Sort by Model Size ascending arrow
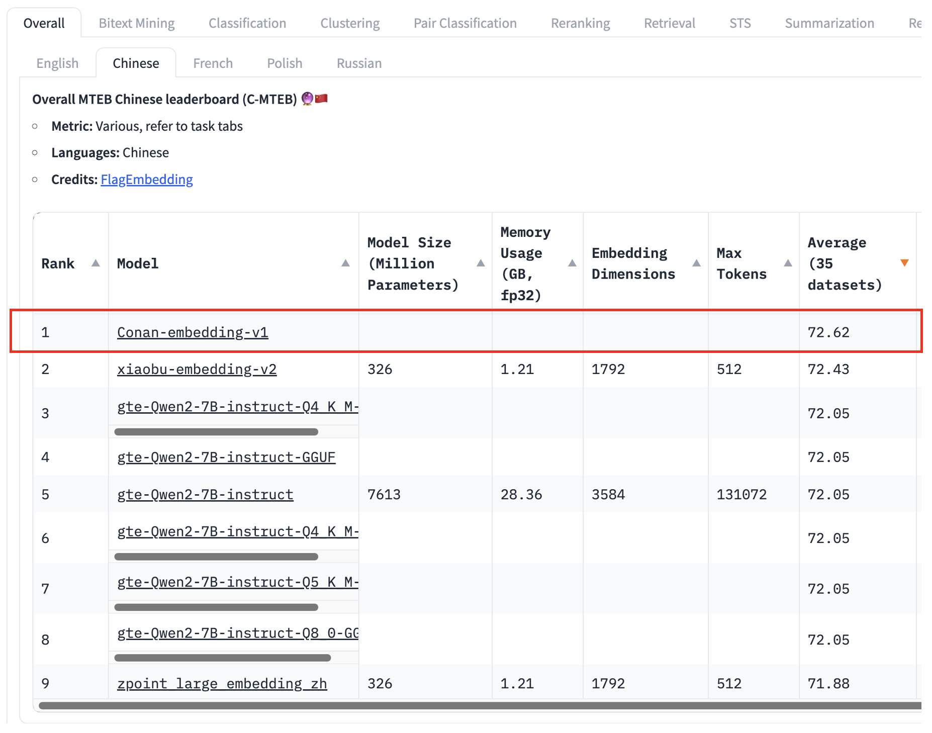This screenshot has width=932, height=733. [x=481, y=263]
